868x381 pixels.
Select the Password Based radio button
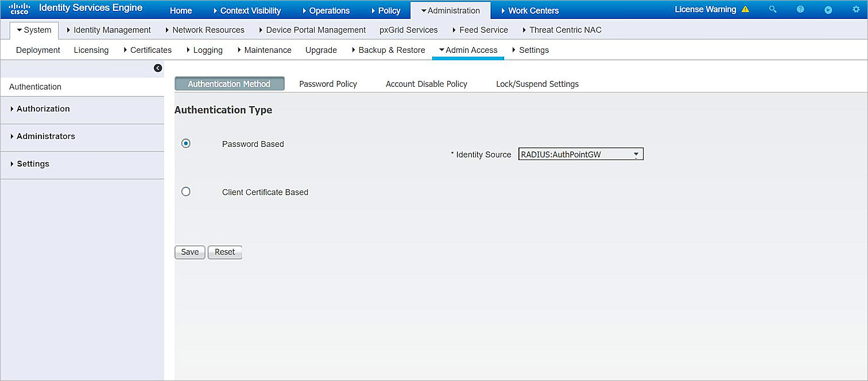click(x=185, y=143)
